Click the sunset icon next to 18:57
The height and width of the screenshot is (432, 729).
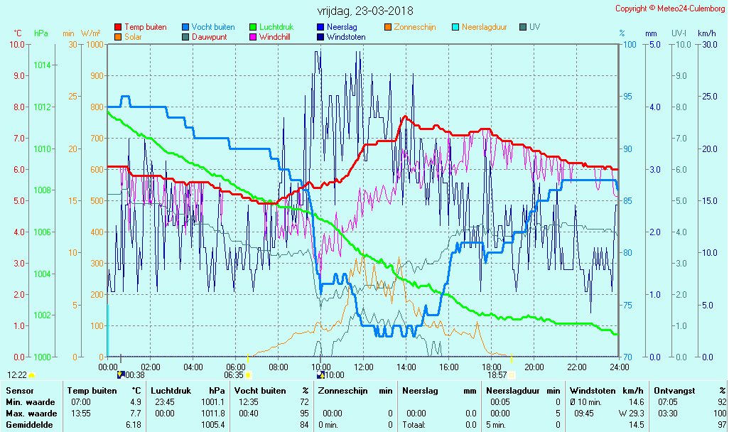tap(512, 374)
